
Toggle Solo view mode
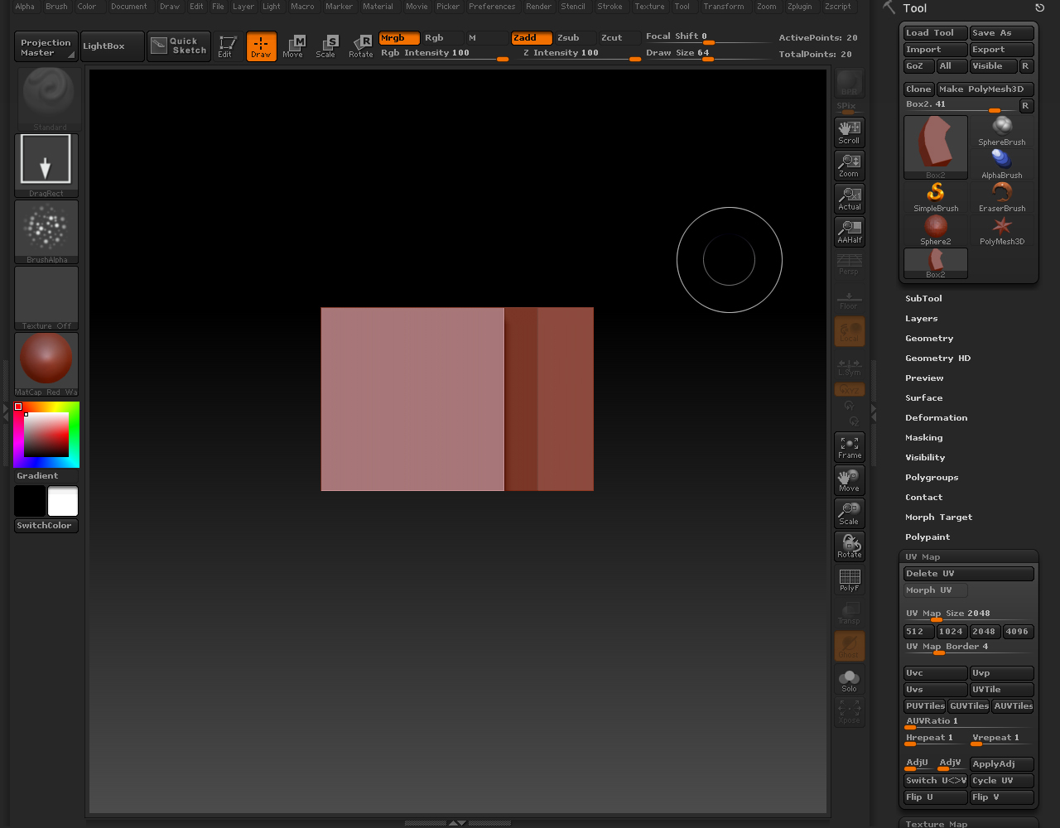tap(849, 681)
